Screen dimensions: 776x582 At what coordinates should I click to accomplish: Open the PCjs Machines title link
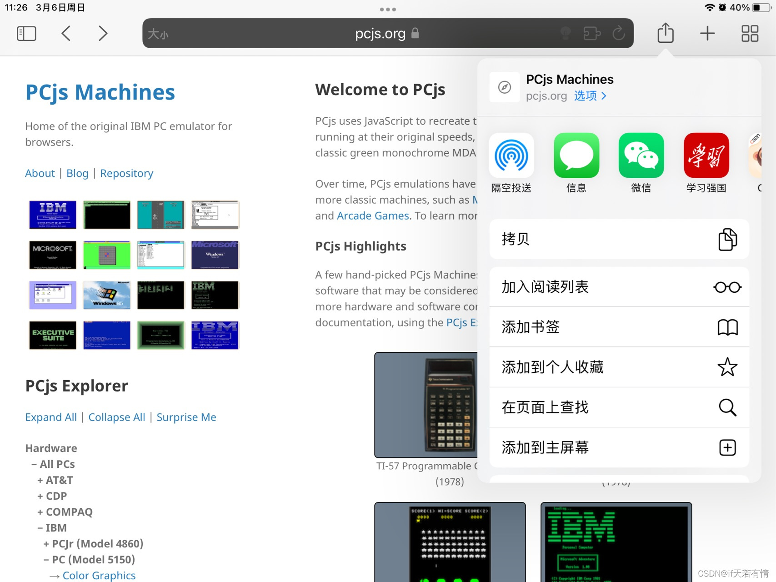[x=100, y=92]
